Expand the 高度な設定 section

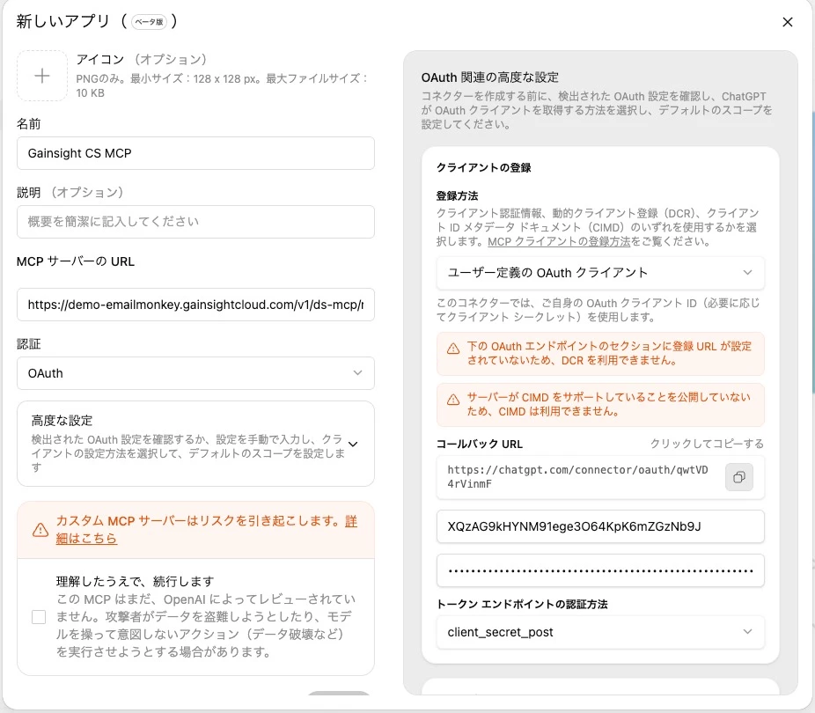click(x=195, y=444)
